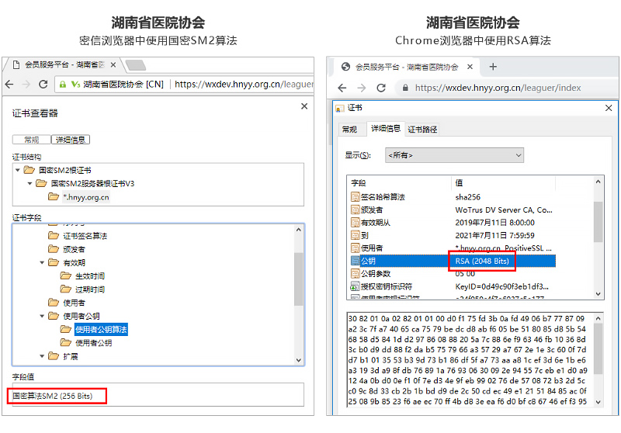Screen dimensions: 621x433
Task: Switch to the 常规 tab in right dialog
Action: 350,129
